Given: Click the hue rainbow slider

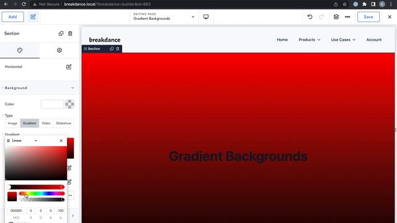Looking at the screenshot, I should click(42, 194).
